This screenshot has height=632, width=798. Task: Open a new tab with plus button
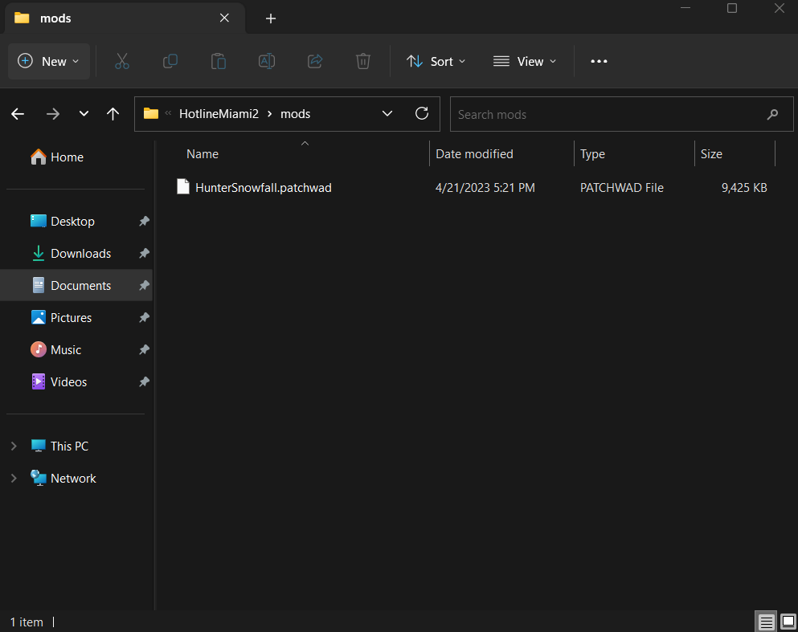point(271,18)
